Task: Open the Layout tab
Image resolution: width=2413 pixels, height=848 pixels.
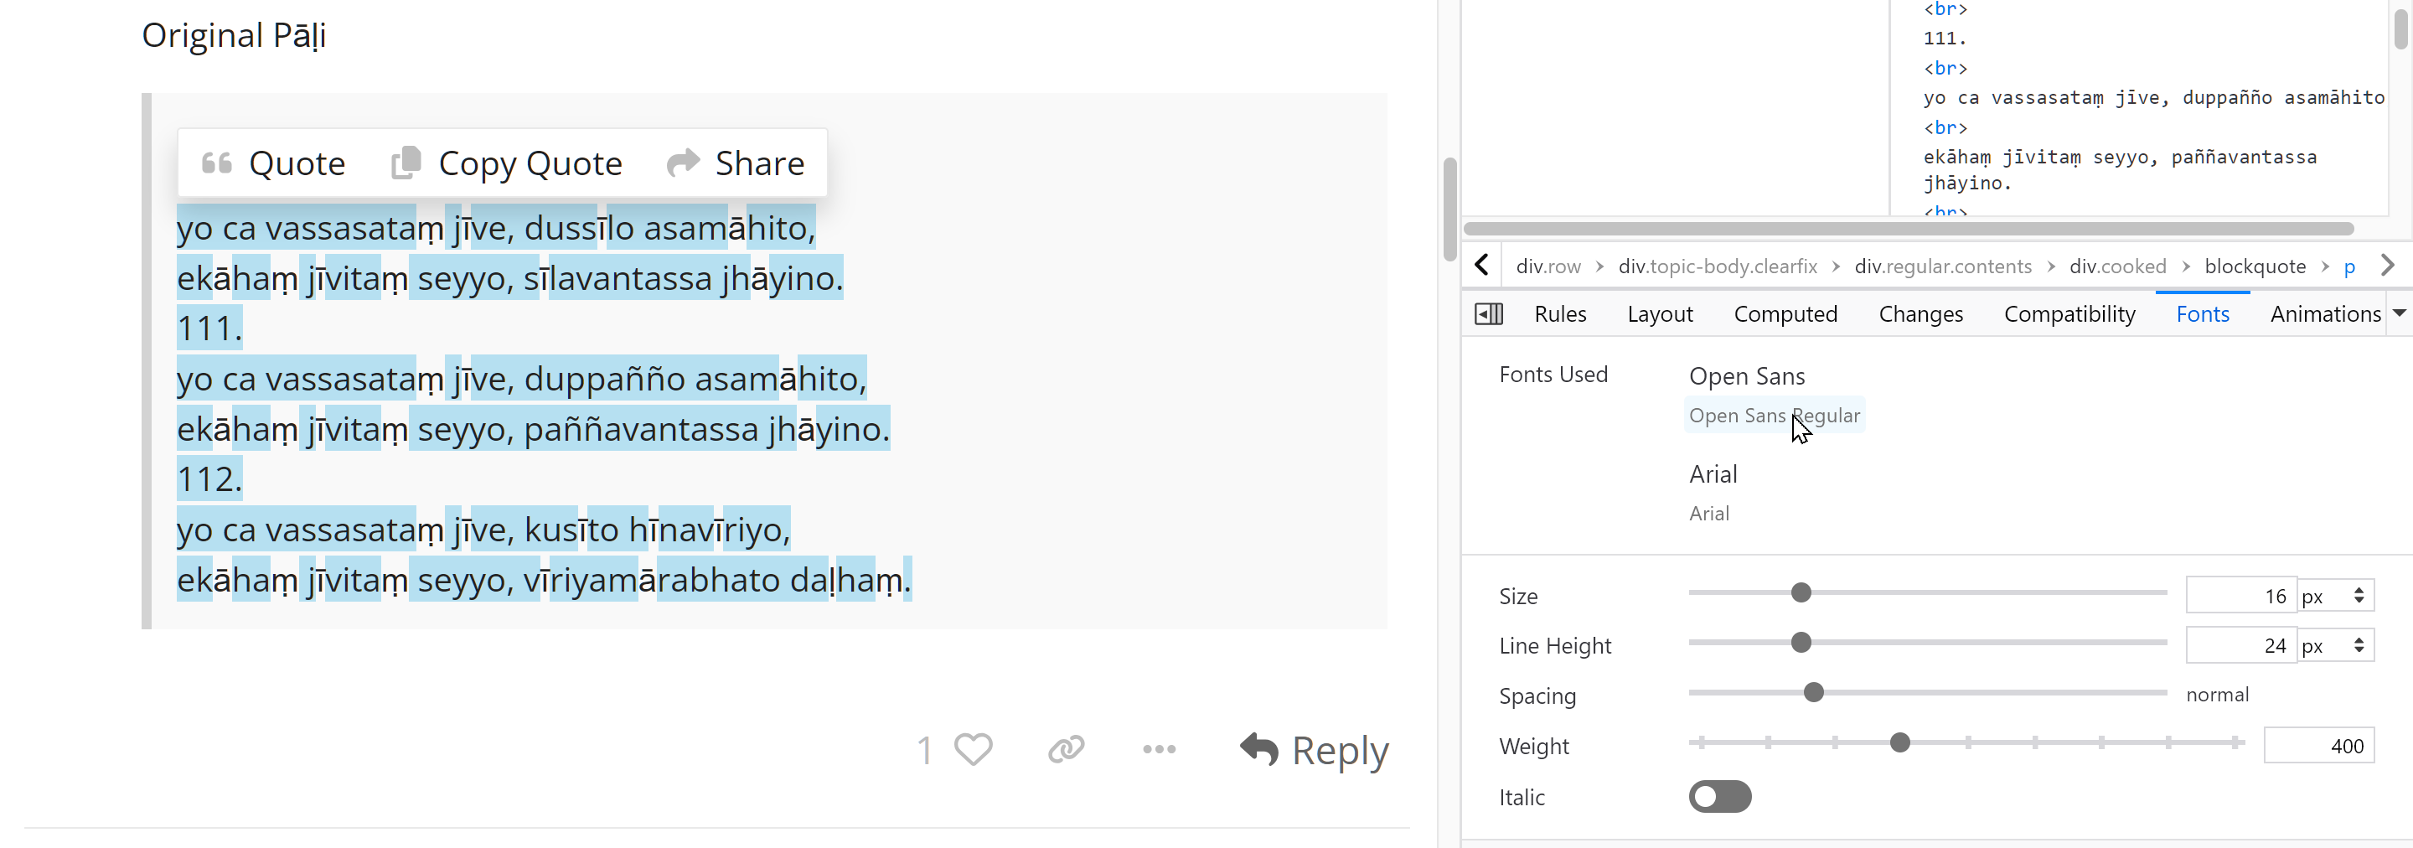Action: [x=1660, y=314]
